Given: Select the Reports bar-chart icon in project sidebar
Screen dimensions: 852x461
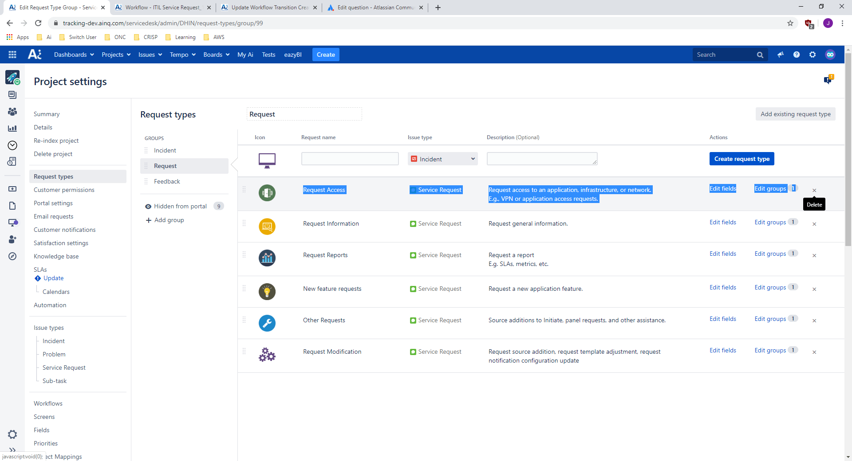Looking at the screenshot, I should 12,128.
